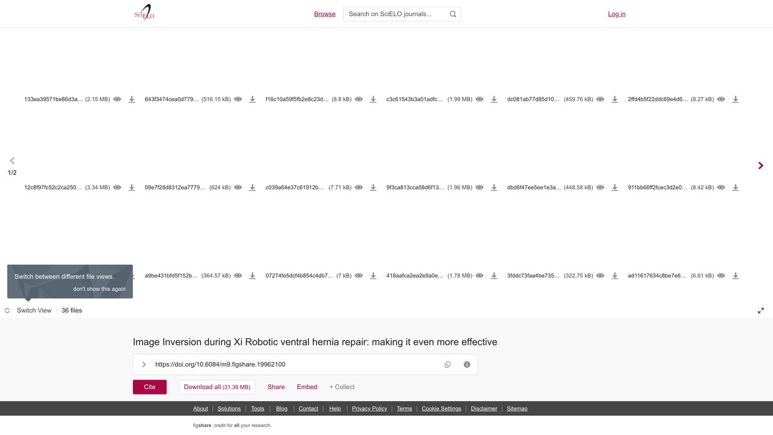
Task: Open the Embed option
Action: [307, 387]
